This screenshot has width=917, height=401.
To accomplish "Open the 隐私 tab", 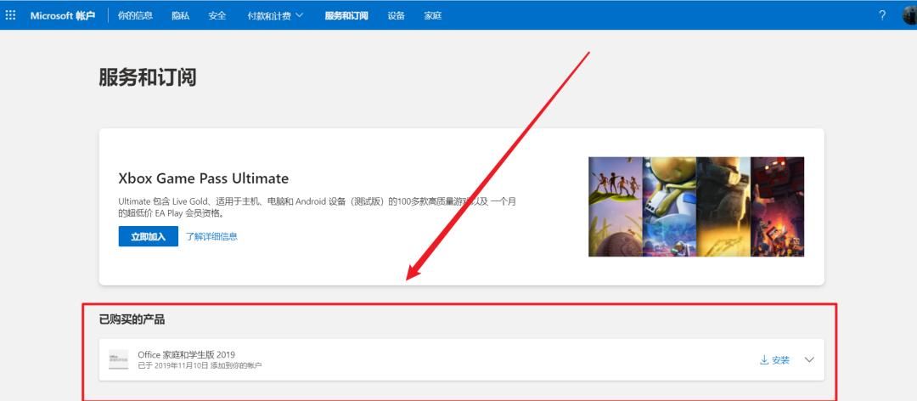I will [181, 16].
